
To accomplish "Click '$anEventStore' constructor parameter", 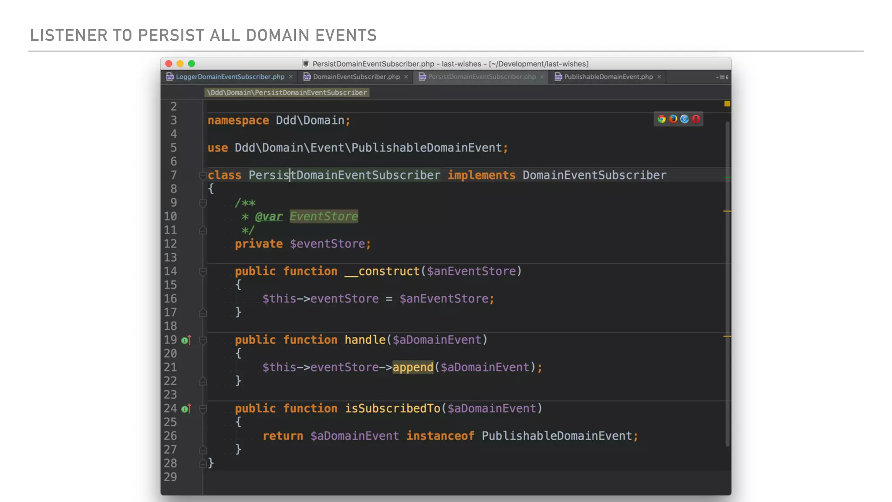I will tap(471, 271).
